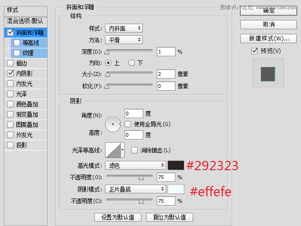Click the 深度(D) slider handle
The height and width of the screenshot is (226, 301).
click(x=107, y=52)
